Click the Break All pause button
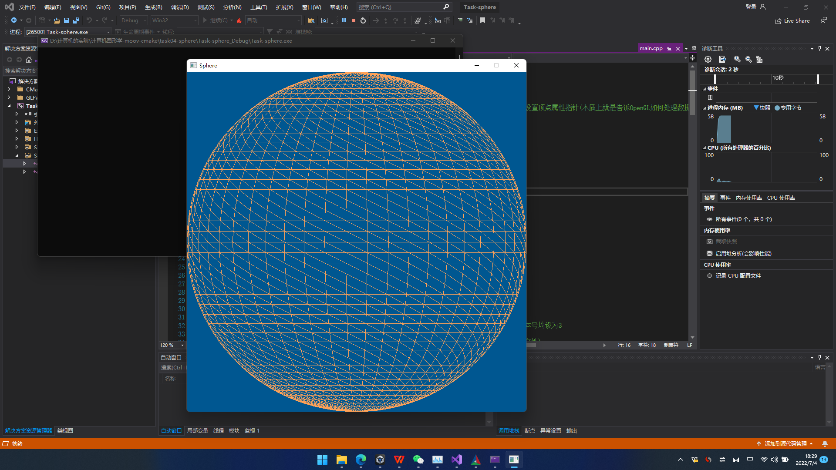 344,20
